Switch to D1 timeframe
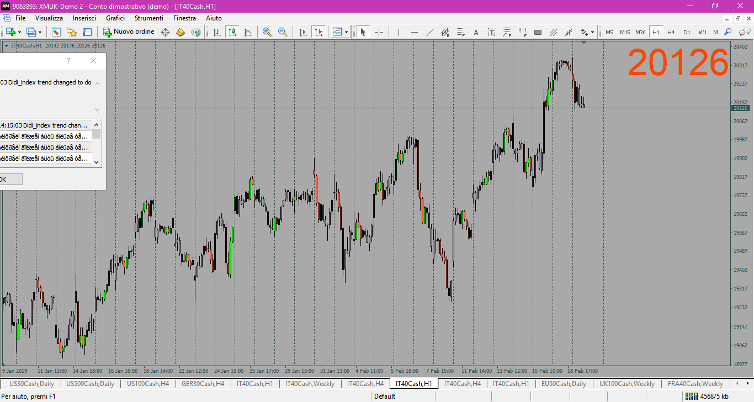 click(687, 32)
